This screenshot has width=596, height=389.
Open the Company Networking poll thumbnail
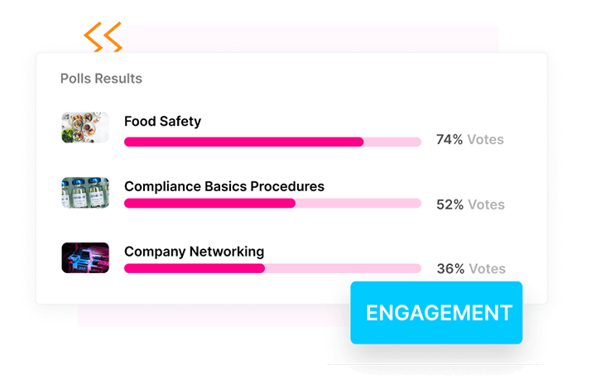pyautogui.click(x=85, y=257)
